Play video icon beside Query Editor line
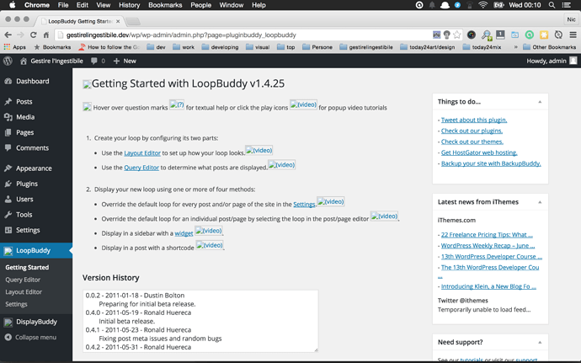 pos(281,164)
